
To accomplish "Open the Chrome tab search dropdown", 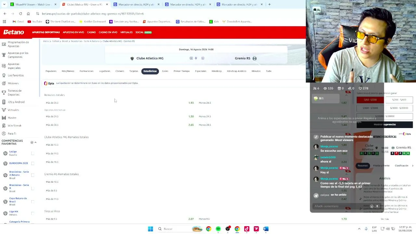I will (x=5, y=5).
